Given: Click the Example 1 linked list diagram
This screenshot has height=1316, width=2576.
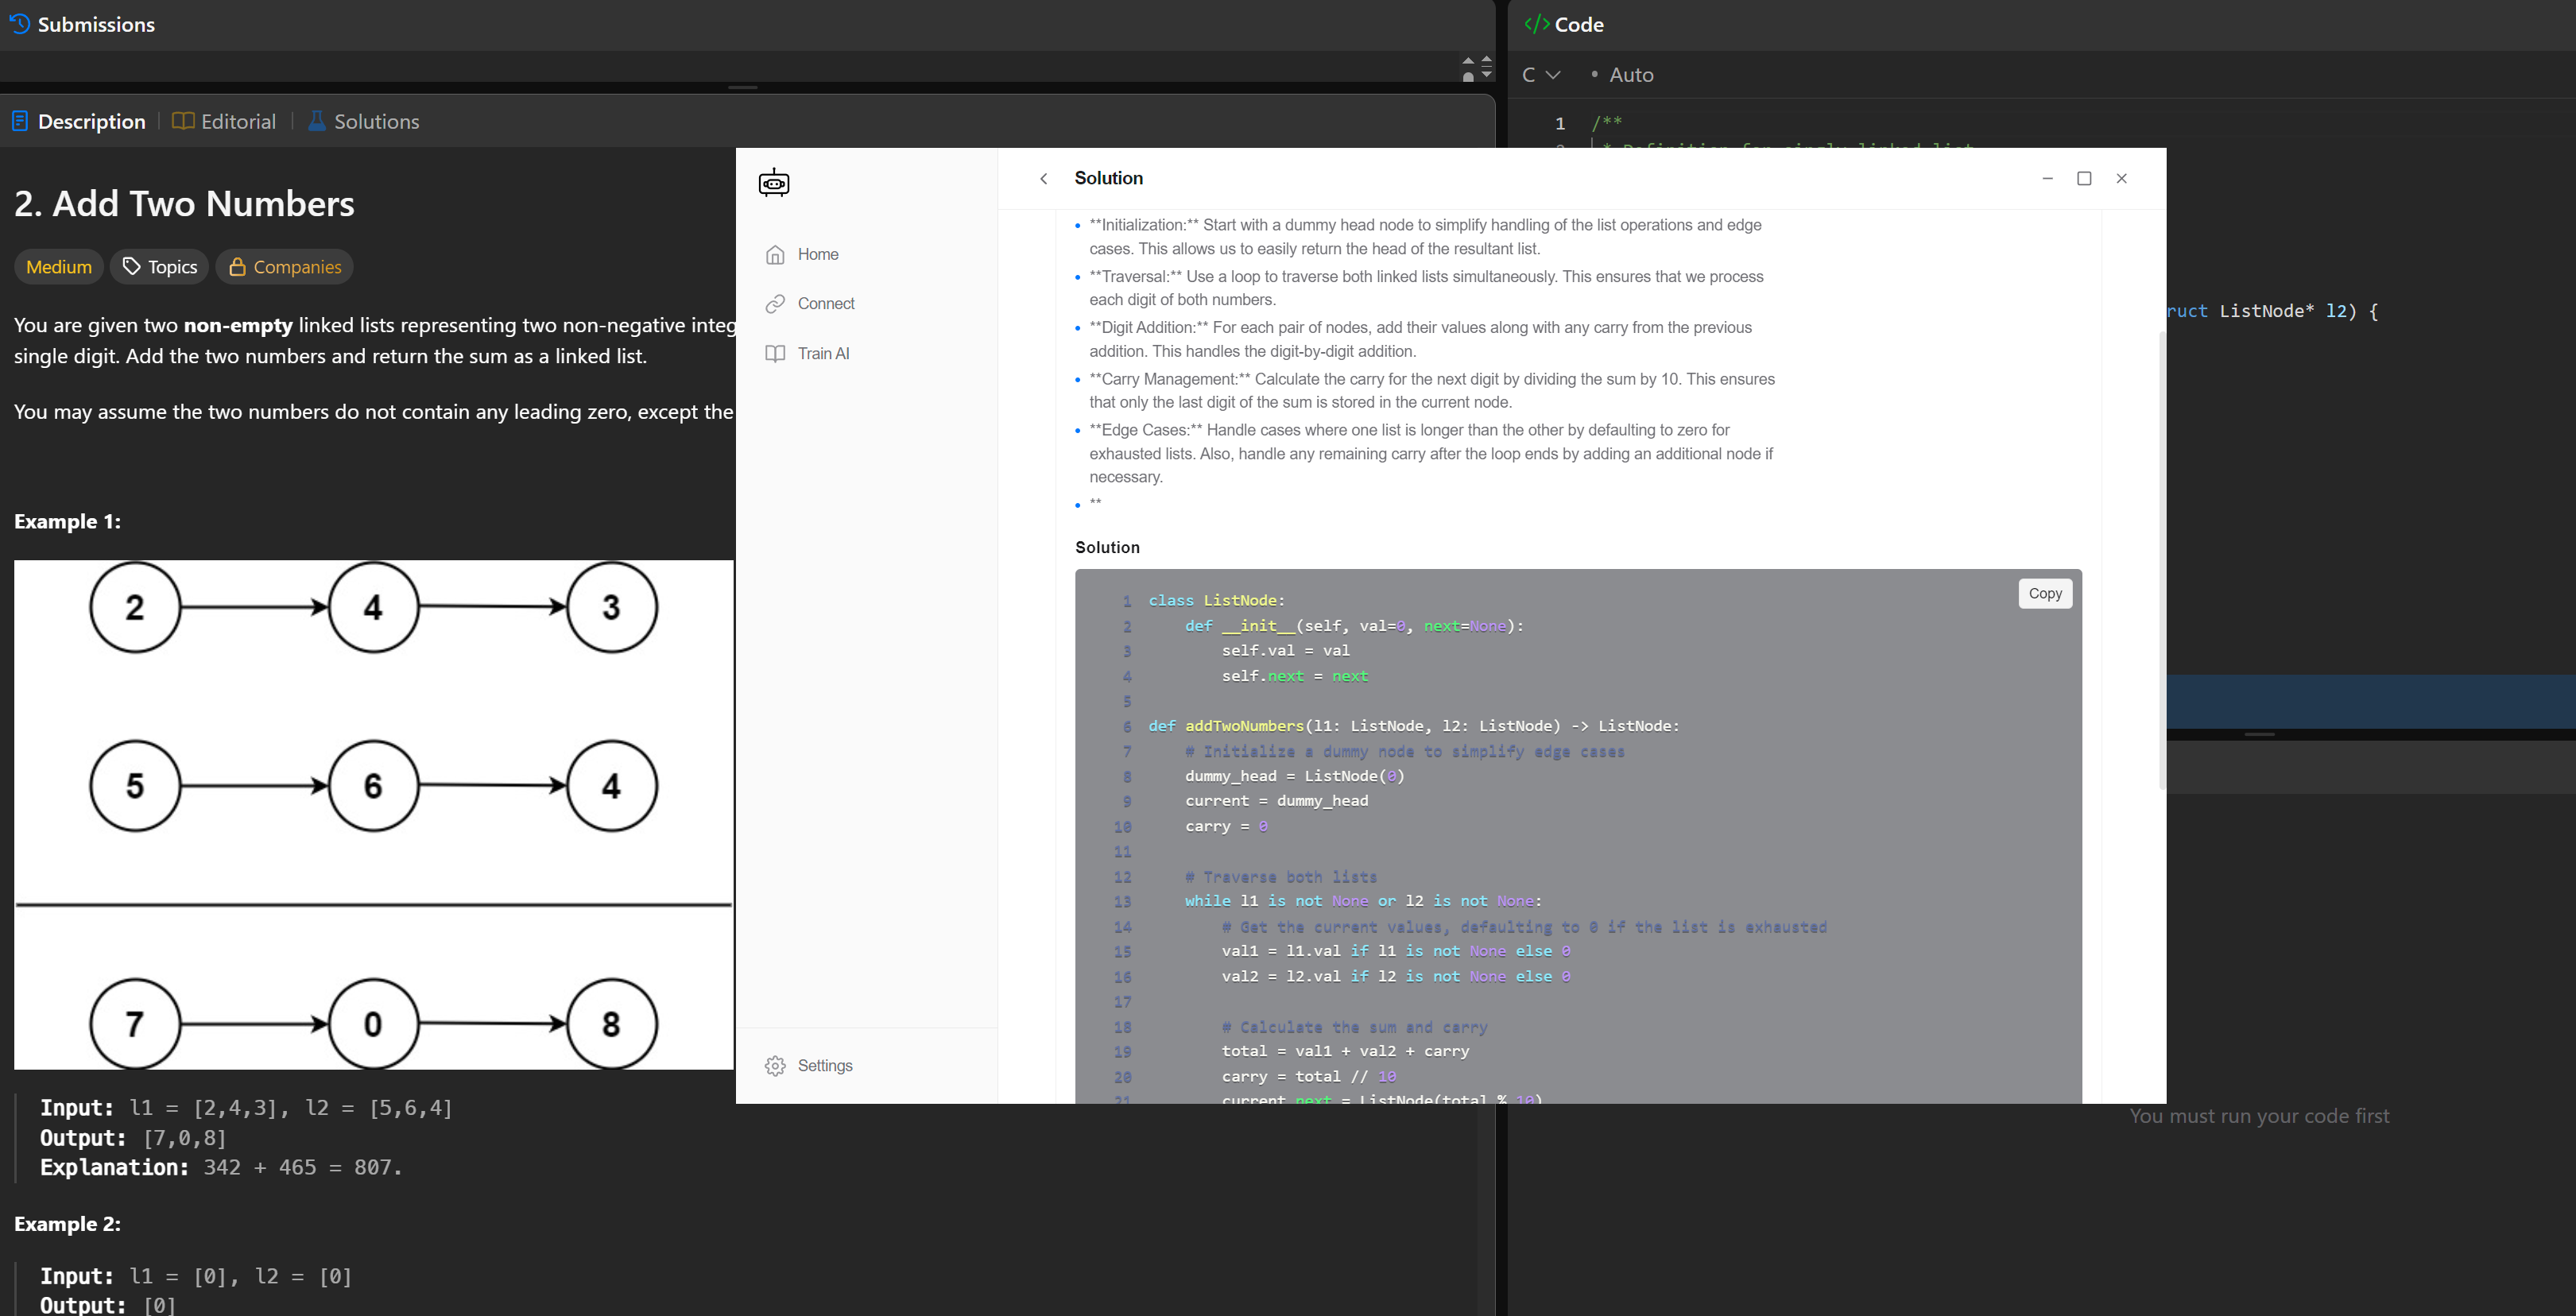Looking at the screenshot, I should point(373,814).
